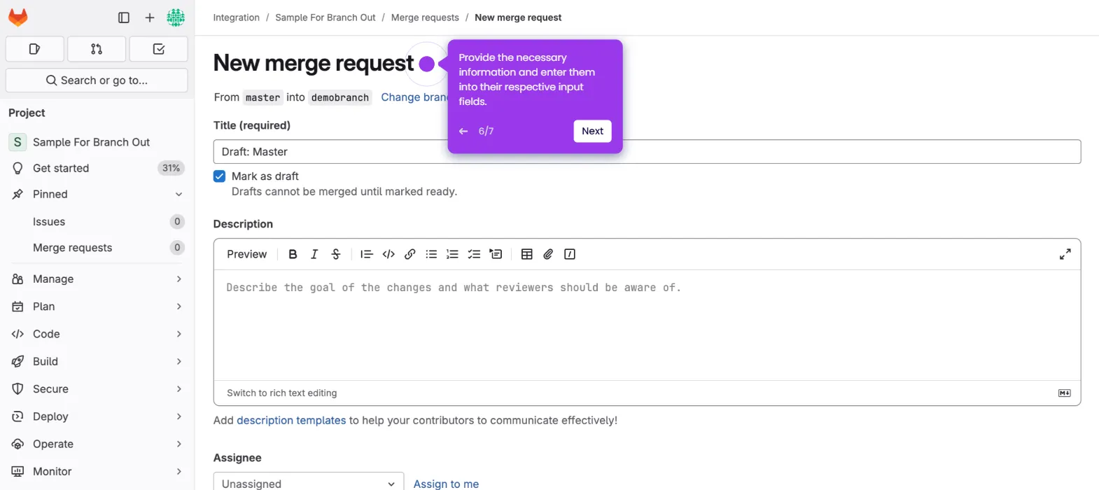Apply strikethrough formatting
Viewport: 1099px width, 490px height.
[x=336, y=254]
